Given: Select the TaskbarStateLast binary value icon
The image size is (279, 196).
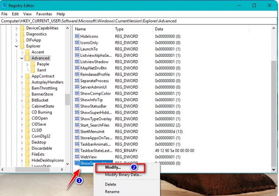Looking at the screenshot, I should (77, 151).
